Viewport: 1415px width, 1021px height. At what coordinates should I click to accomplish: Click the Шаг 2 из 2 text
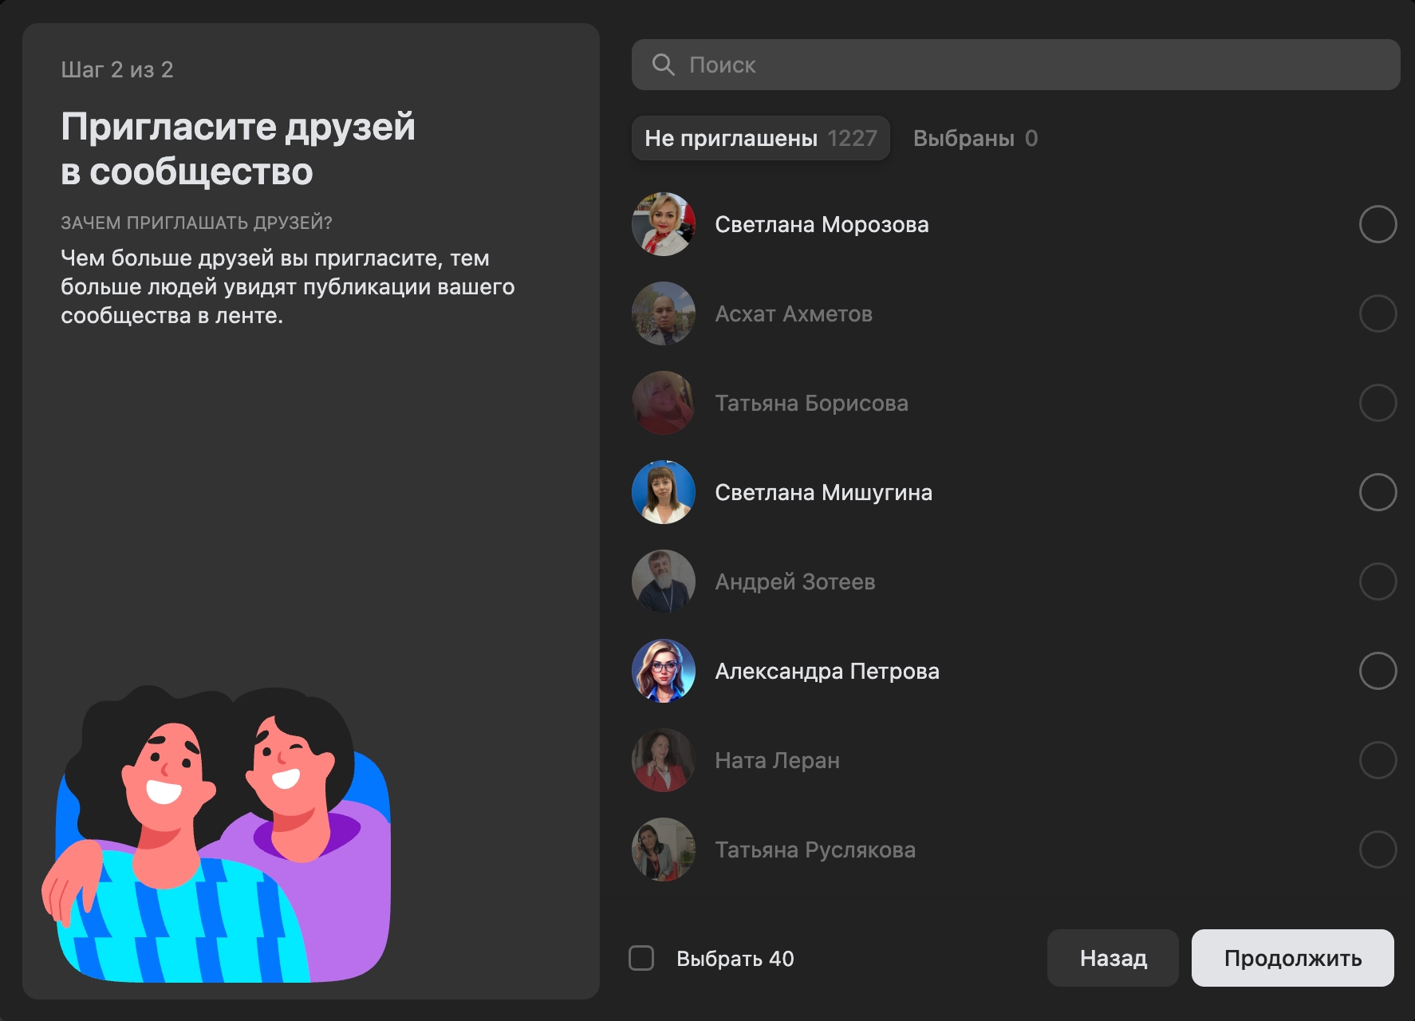tap(117, 70)
